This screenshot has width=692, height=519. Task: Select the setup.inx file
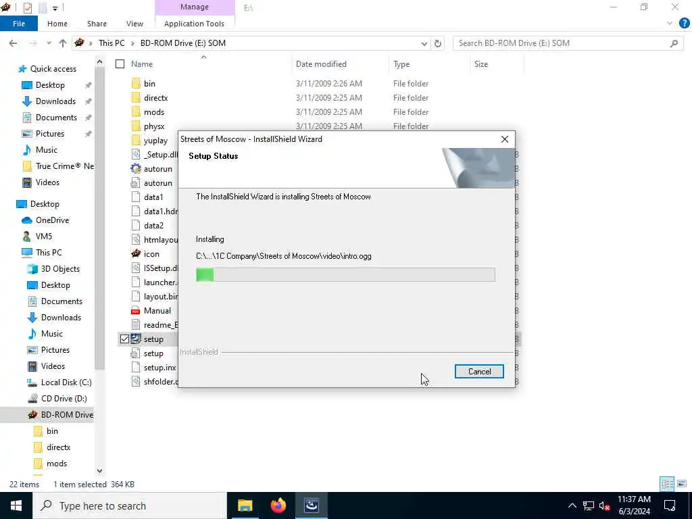click(159, 367)
